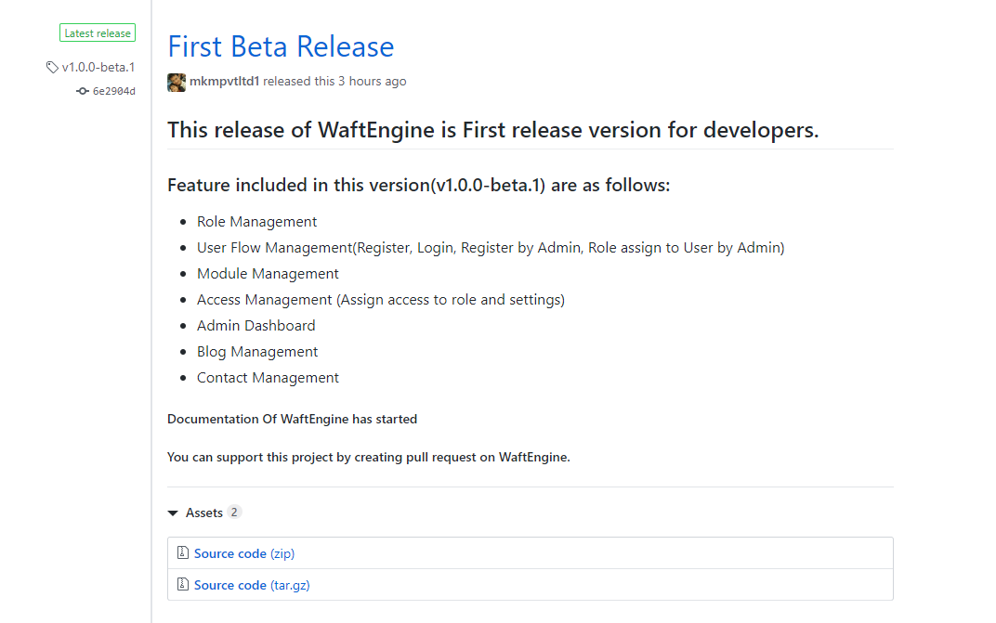Click the "Documentation Of WaftEngine has started" text

[292, 419]
